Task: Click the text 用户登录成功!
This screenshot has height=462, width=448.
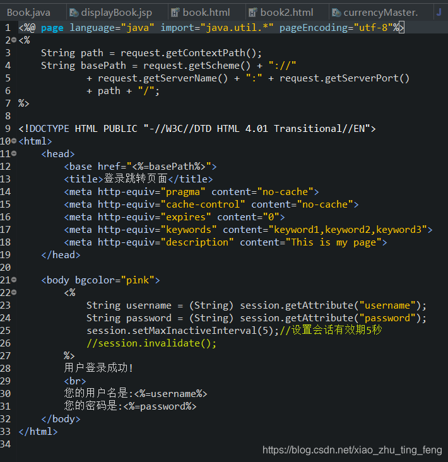Action: (x=98, y=368)
